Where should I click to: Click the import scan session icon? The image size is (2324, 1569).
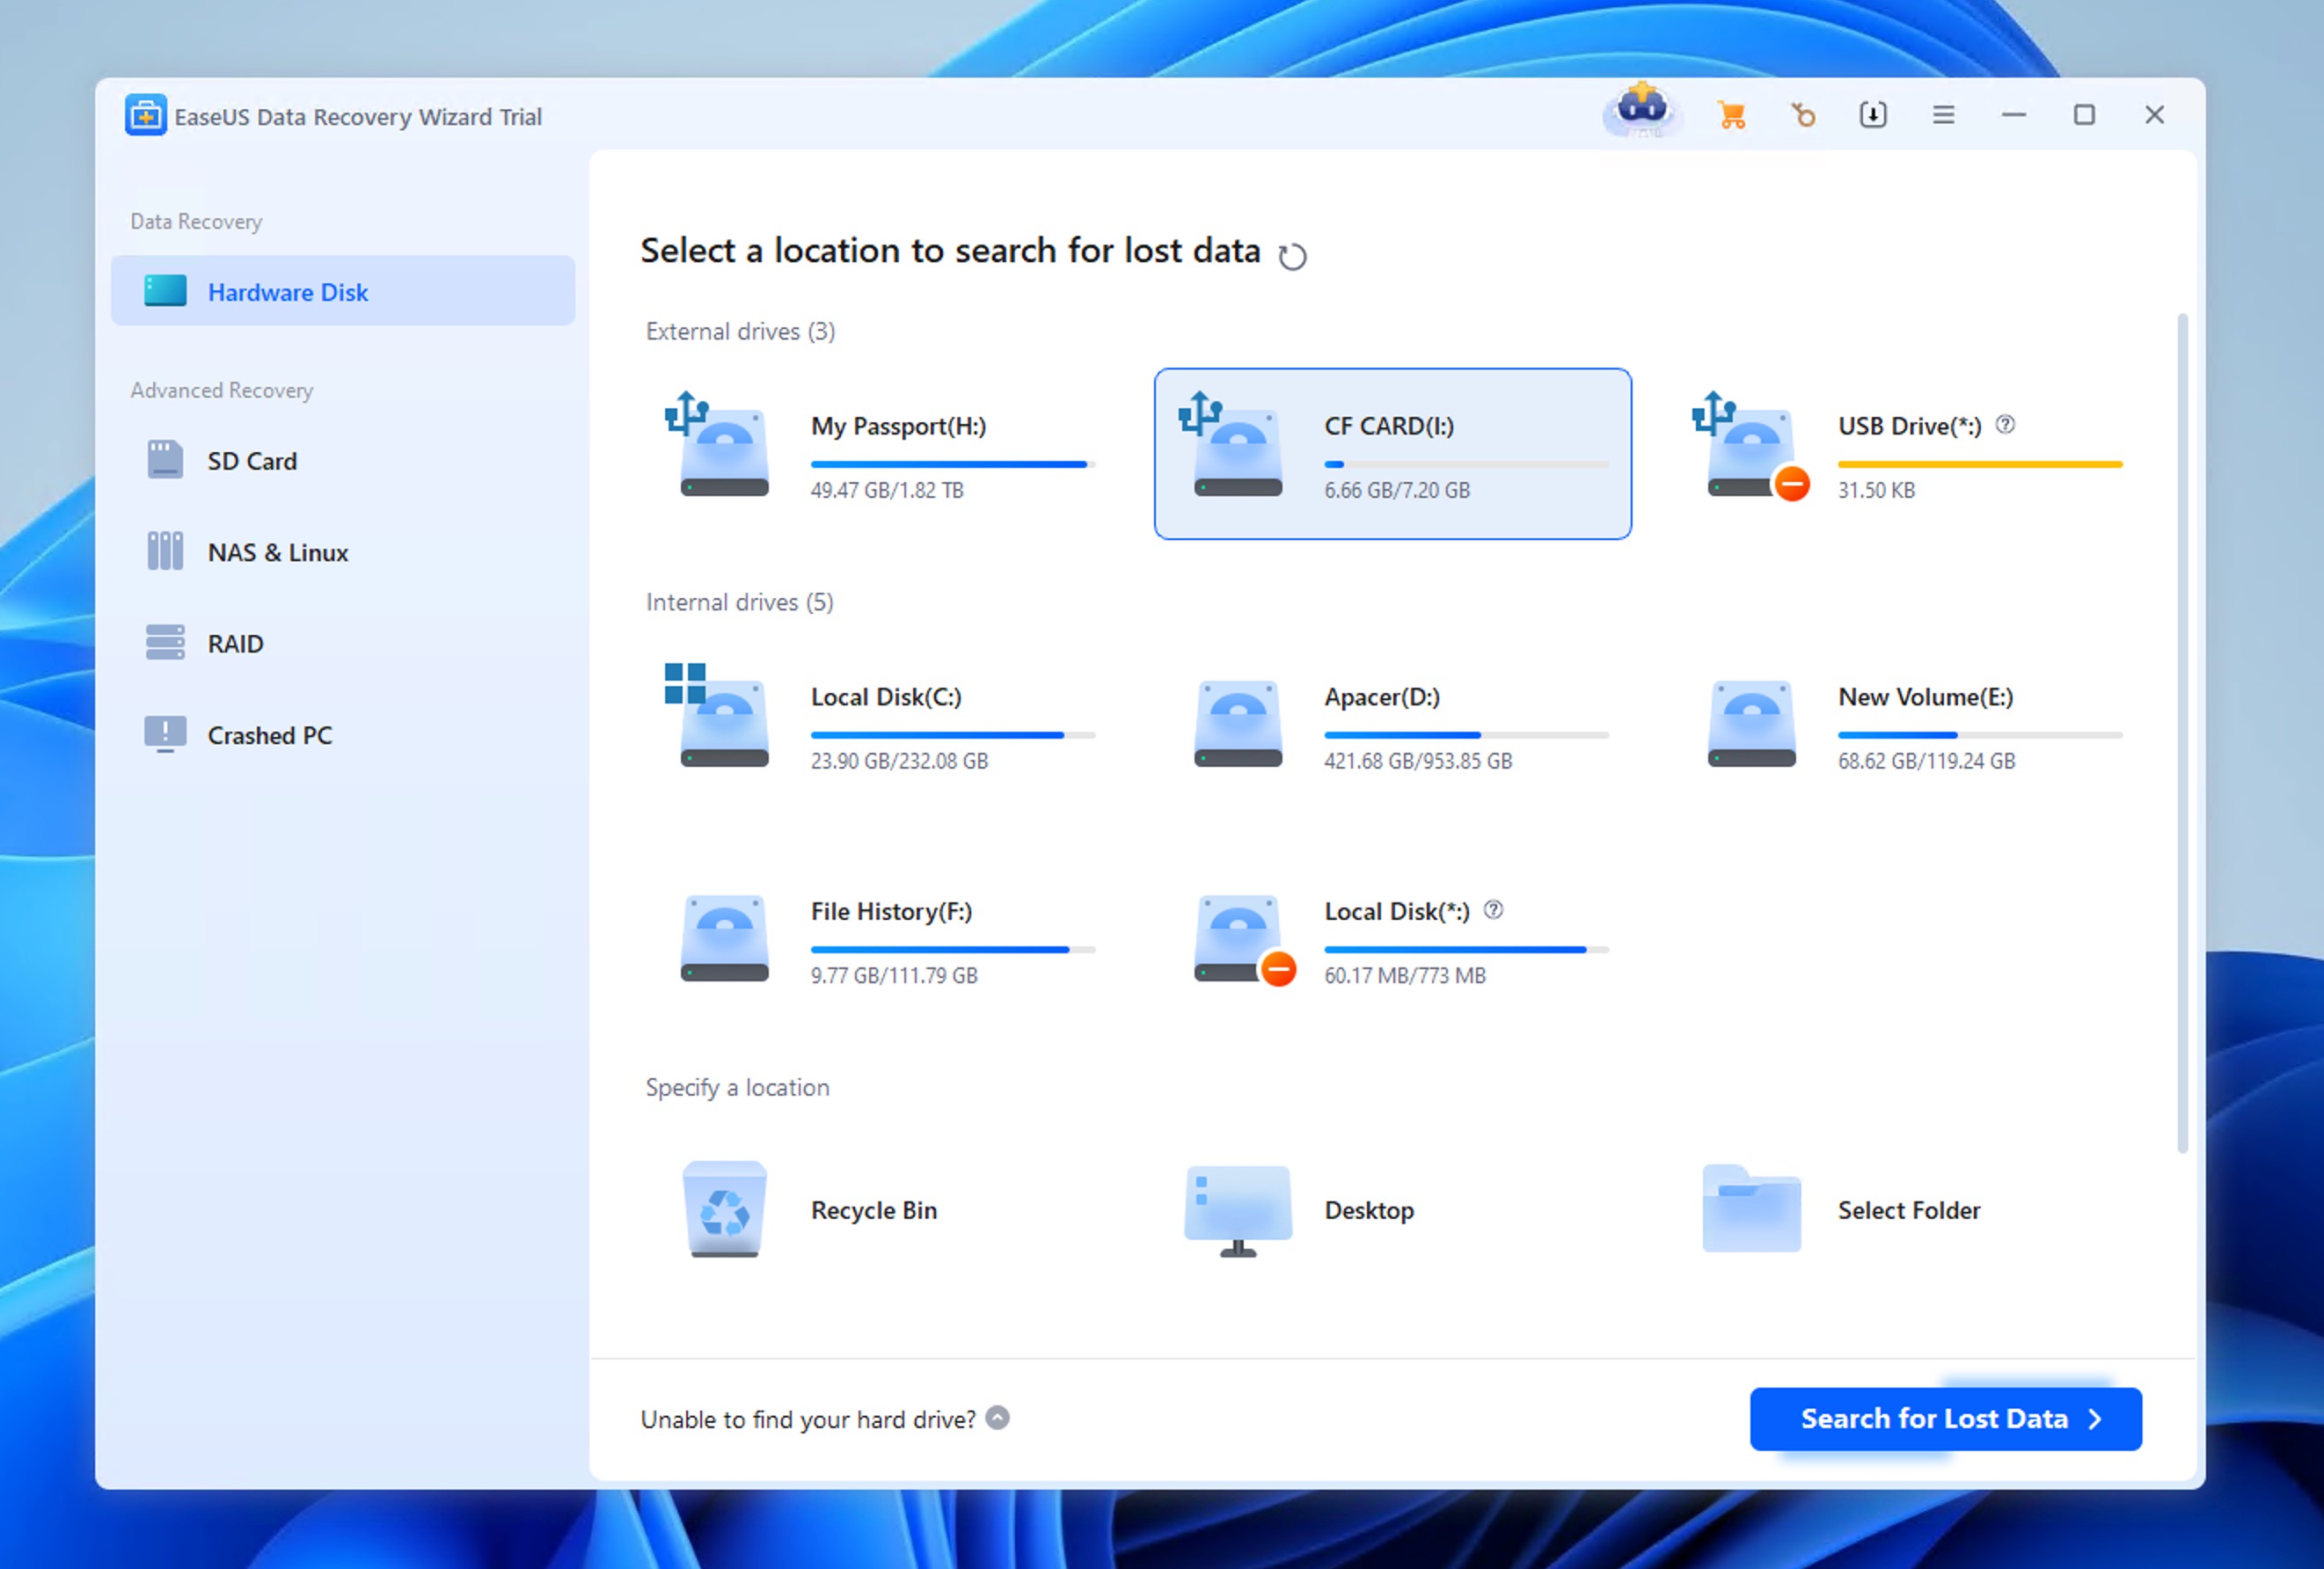coord(1873,116)
